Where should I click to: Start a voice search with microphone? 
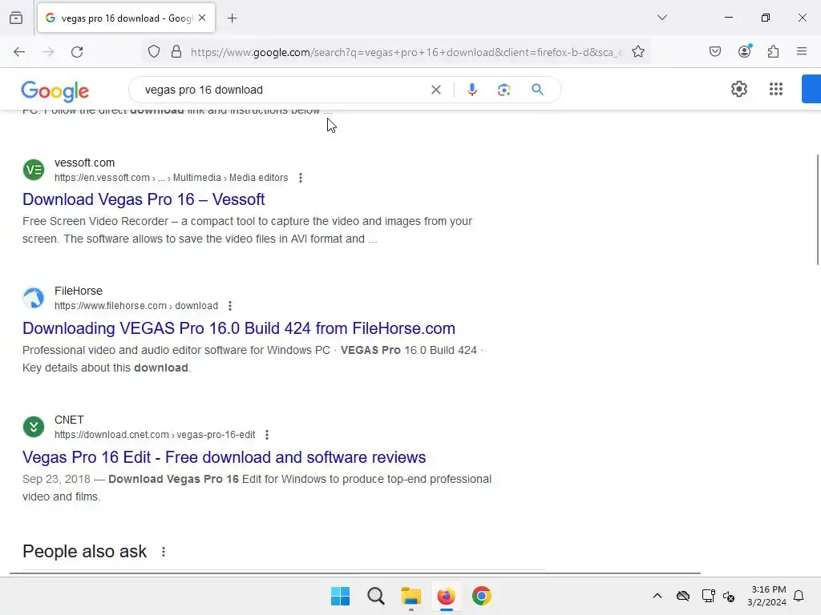coord(471,90)
